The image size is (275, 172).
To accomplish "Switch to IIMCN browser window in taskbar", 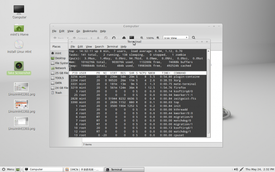I will (84, 169).
